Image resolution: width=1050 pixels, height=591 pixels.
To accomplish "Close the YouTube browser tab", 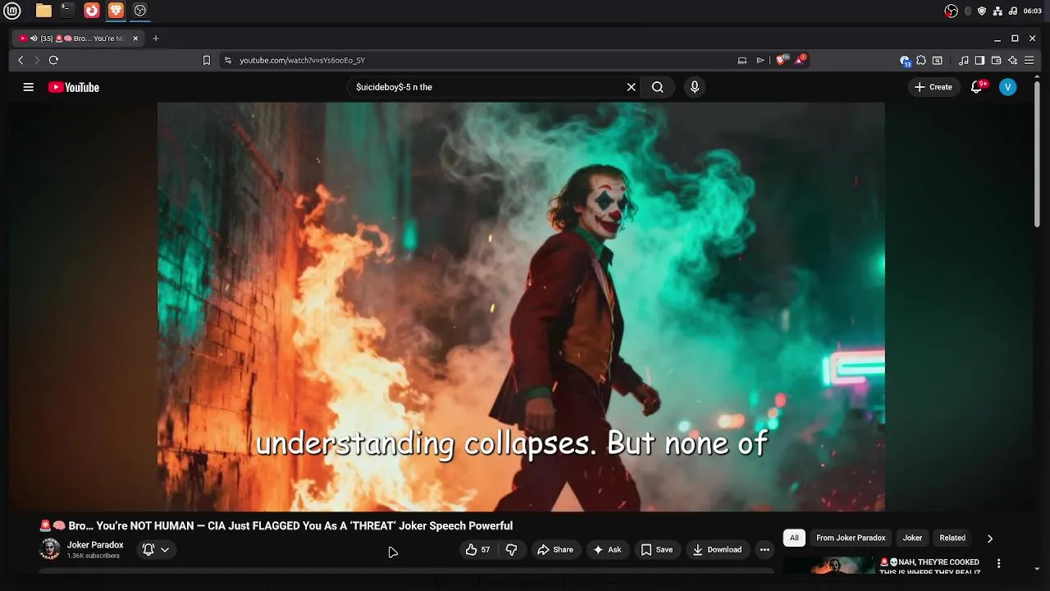I will [x=135, y=39].
